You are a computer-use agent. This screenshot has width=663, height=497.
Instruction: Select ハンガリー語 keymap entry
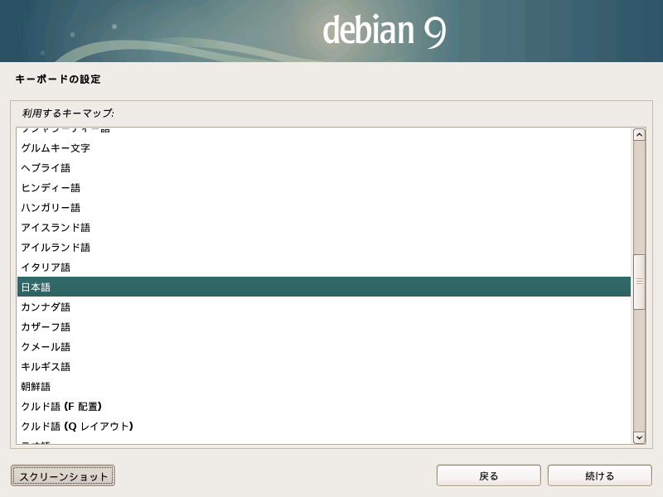point(51,208)
